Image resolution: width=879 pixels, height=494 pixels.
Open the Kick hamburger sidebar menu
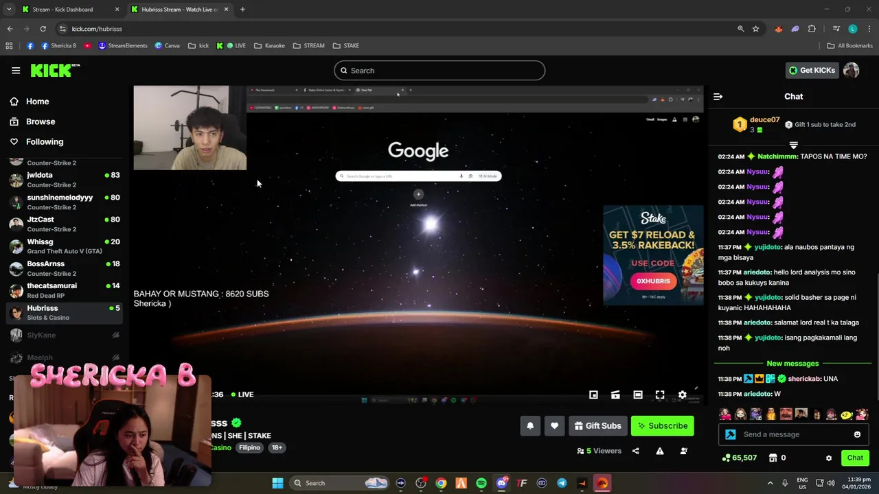16,70
